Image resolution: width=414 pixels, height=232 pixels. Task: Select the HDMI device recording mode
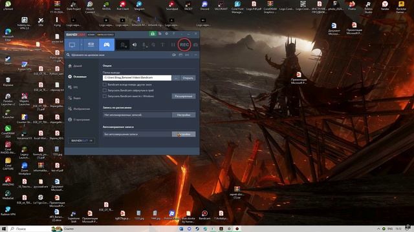pos(91,44)
